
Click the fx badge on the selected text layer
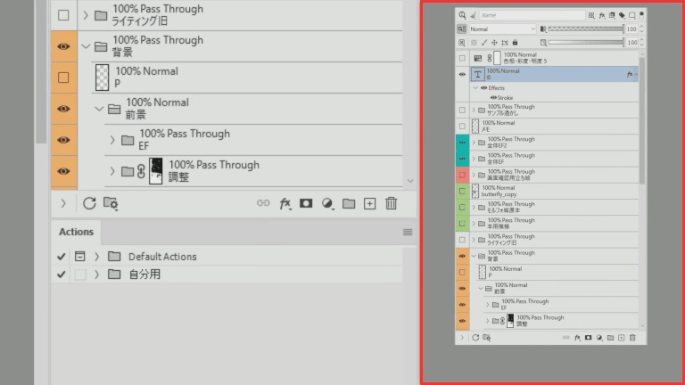(x=630, y=75)
